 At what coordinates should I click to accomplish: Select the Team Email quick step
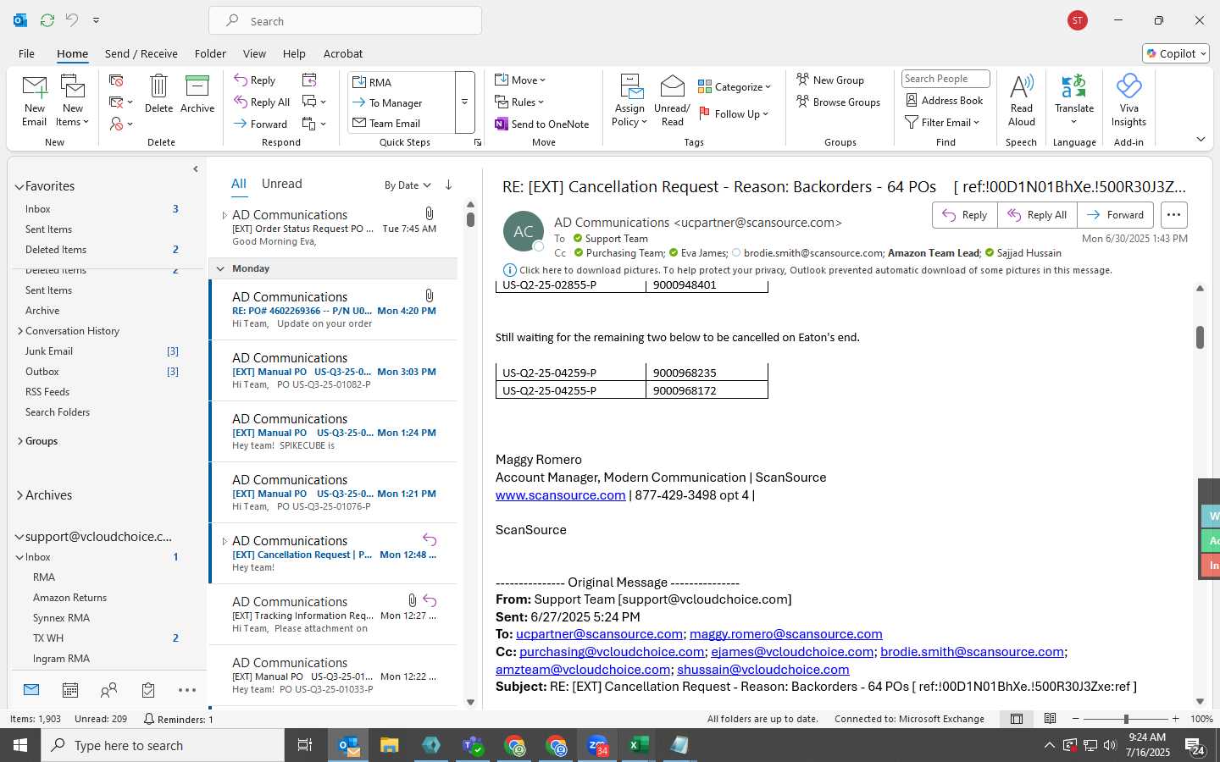[x=402, y=123]
